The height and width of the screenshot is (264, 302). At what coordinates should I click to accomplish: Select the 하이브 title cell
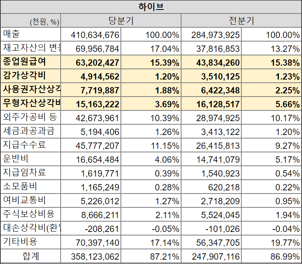151,7
